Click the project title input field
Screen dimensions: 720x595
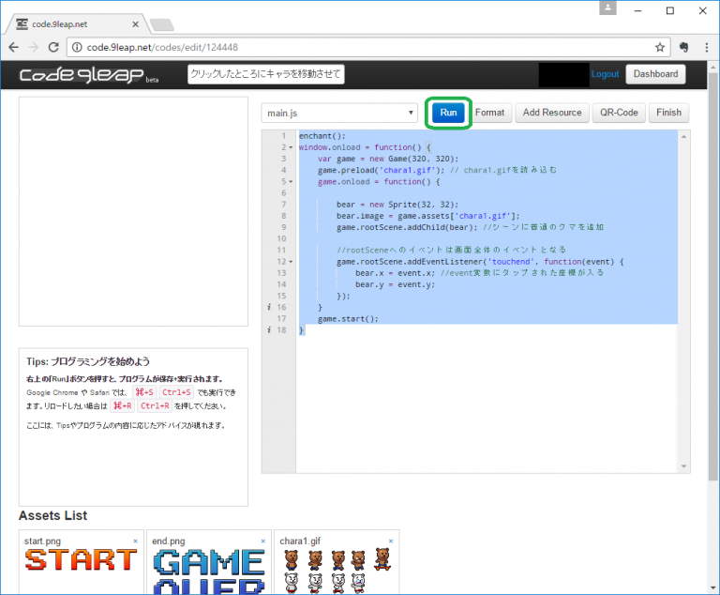(266, 74)
